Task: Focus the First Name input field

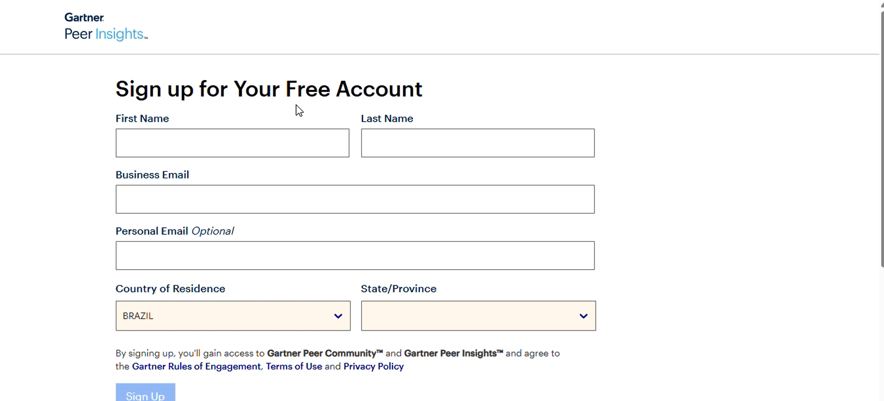Action: (x=232, y=143)
